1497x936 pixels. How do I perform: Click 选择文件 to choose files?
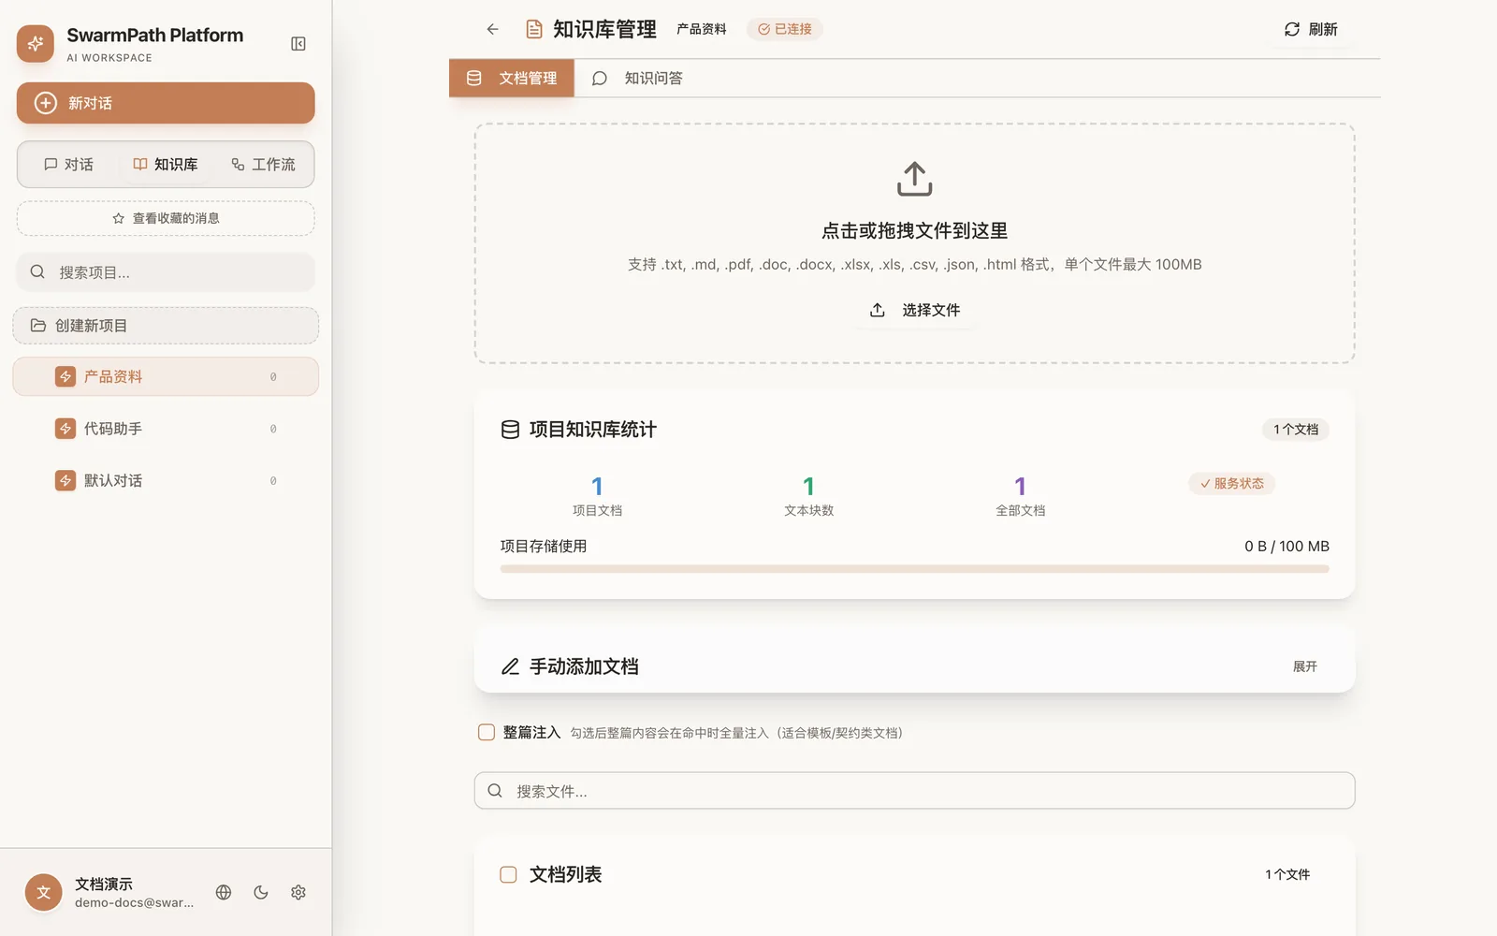click(x=915, y=310)
